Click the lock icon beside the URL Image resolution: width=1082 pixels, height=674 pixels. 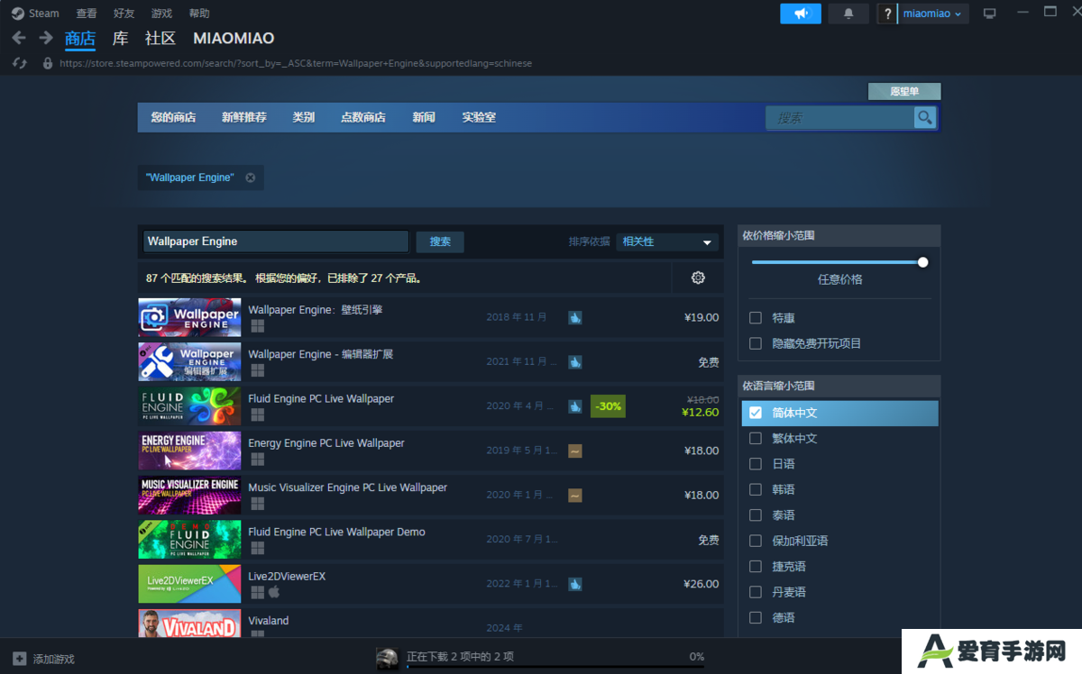[48, 63]
